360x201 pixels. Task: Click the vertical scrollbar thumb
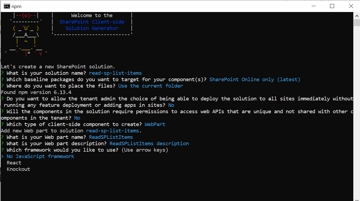[x=357, y=23]
